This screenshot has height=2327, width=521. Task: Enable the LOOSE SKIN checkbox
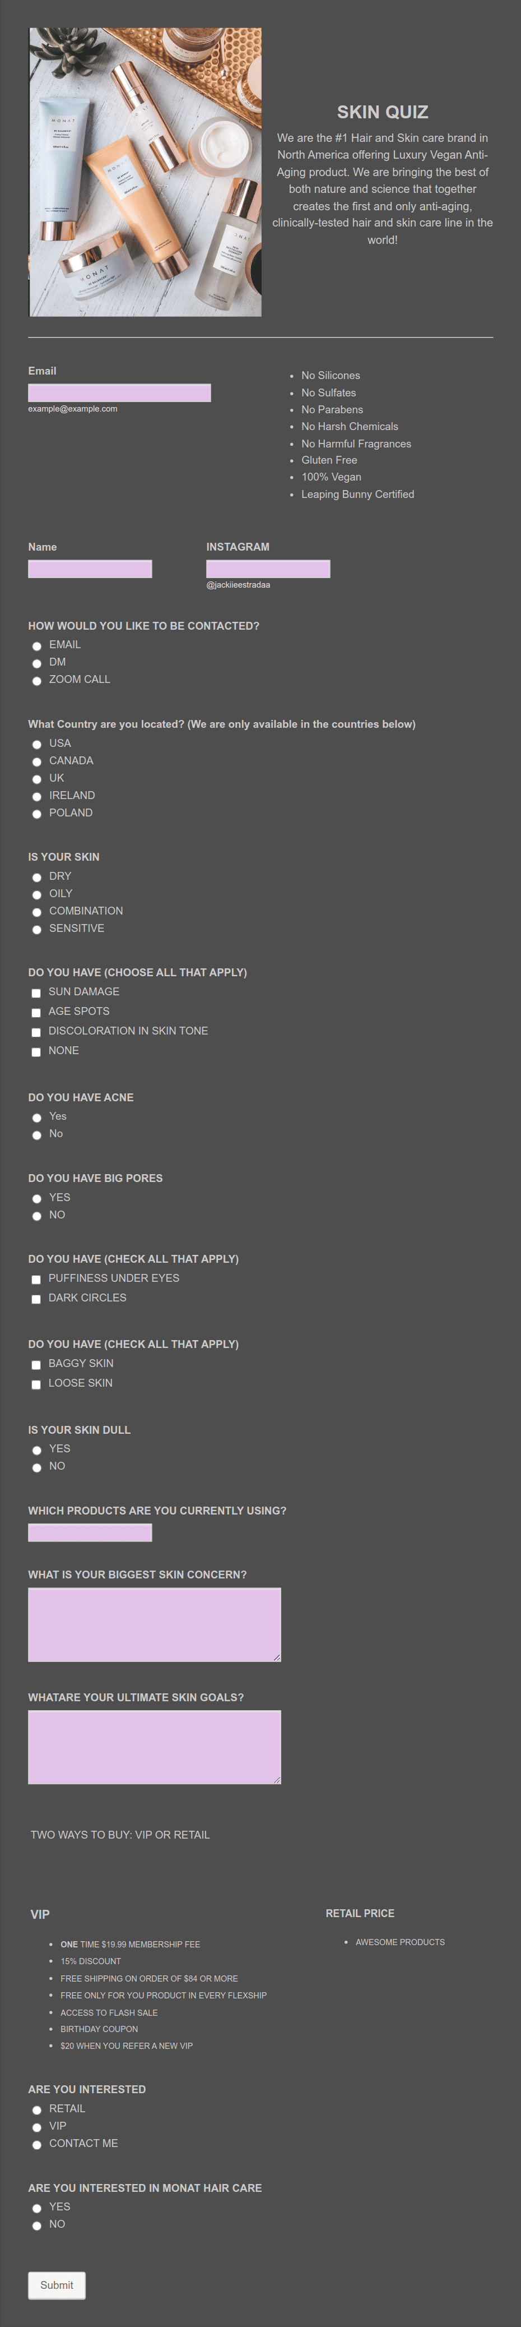[36, 1385]
